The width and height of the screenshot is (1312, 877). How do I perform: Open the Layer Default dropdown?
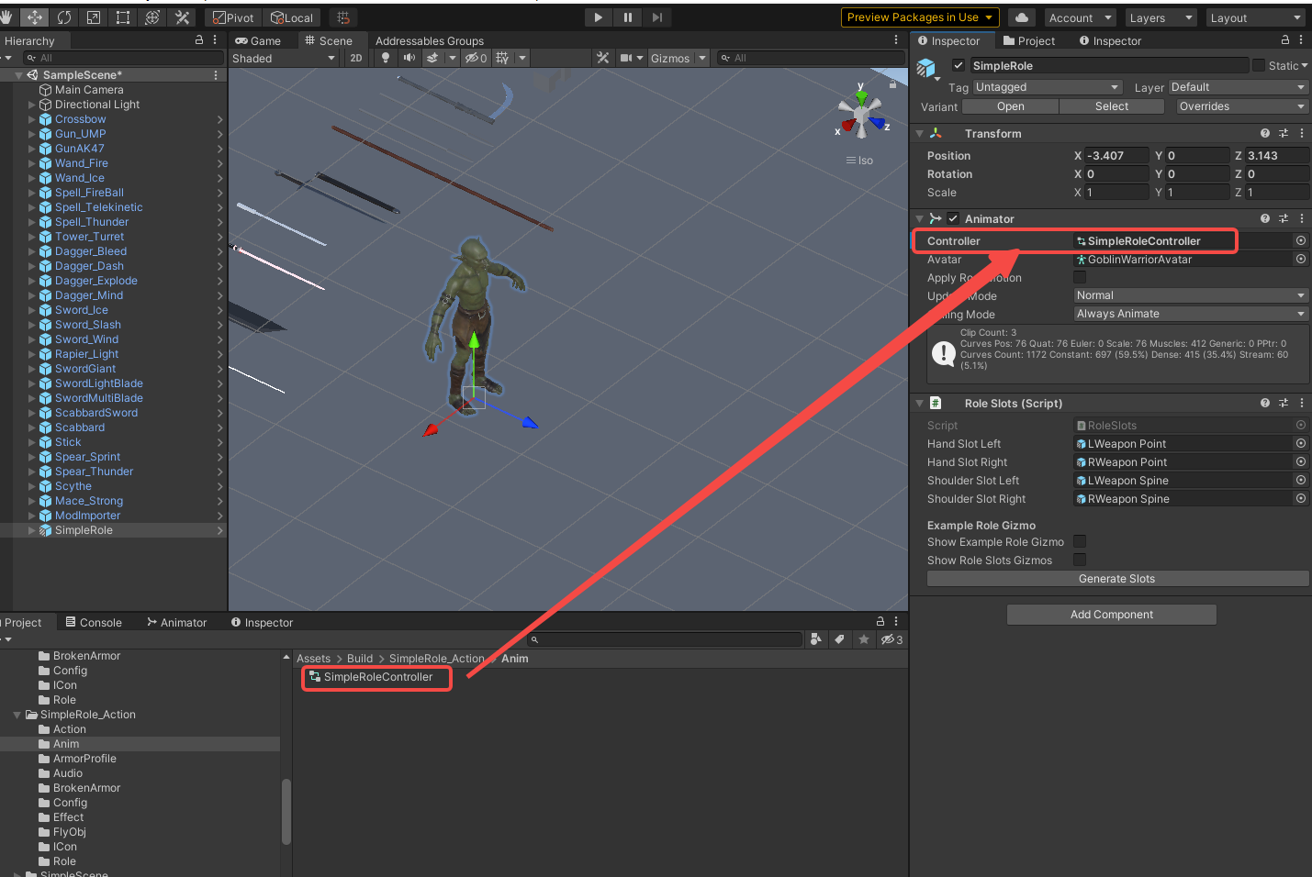click(1238, 87)
